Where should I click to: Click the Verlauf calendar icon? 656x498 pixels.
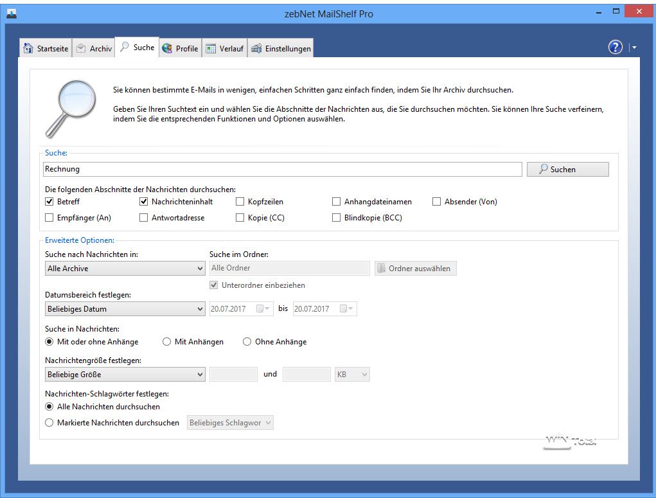pos(211,49)
